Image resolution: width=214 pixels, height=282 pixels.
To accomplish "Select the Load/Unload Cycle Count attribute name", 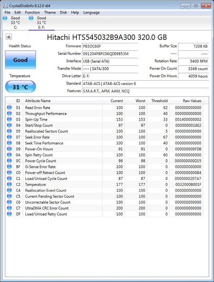I will click(x=46, y=179).
